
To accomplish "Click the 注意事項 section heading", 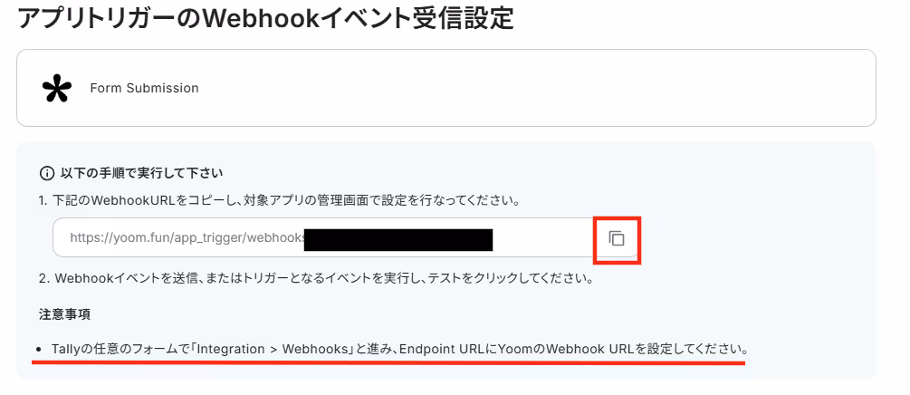I will pyautogui.click(x=64, y=314).
